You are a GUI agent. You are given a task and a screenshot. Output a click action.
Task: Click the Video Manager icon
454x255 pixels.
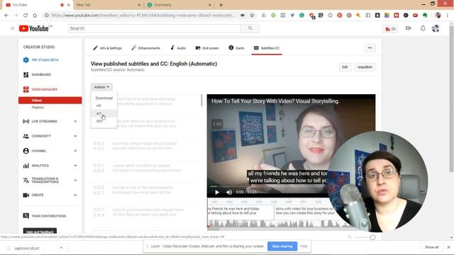(x=26, y=89)
